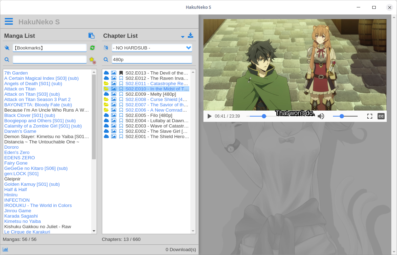The width and height of the screenshot is (397, 255).
Task: Click the language filter icon beside NO HARDSUB
Action: (105, 48)
